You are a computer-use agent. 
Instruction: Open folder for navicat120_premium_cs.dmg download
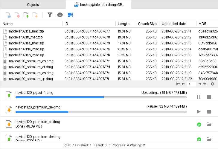point(209,125)
